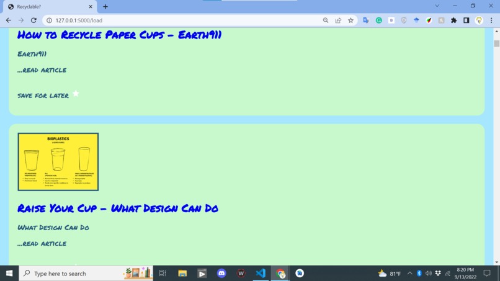Open the Grammarly extension
Image resolution: width=500 pixels, height=281 pixels.
point(379,20)
